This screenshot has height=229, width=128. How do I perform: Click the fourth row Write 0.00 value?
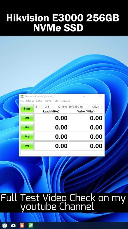click(x=86, y=146)
